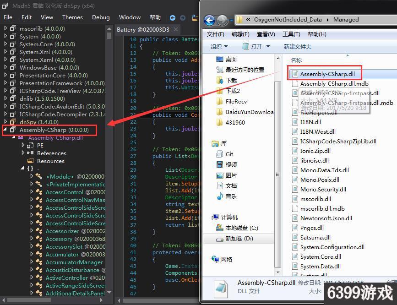Open the Window menu in dnSpy
The width and height of the screenshot is (397, 305).
[130, 17]
